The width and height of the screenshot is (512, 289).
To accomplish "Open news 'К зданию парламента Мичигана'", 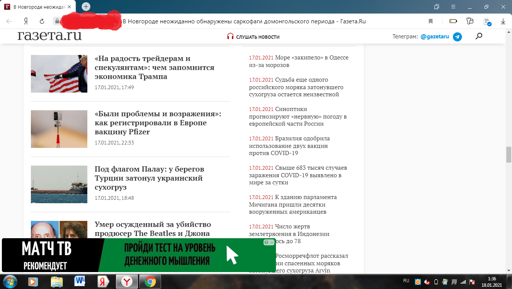I will (x=293, y=204).
